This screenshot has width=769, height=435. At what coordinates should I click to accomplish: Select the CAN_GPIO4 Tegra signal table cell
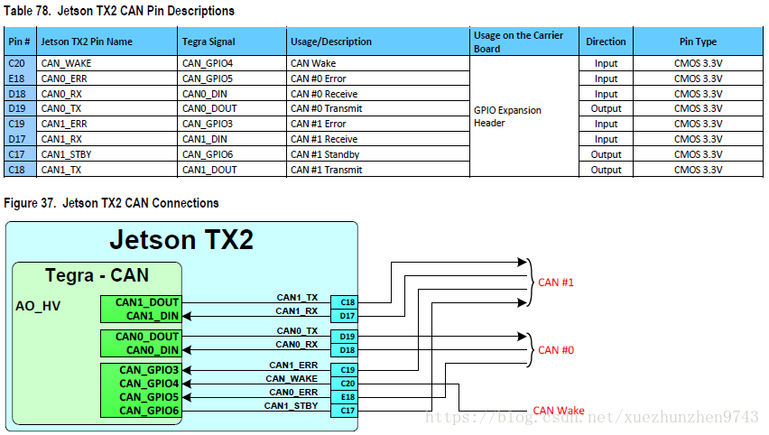tap(231, 63)
